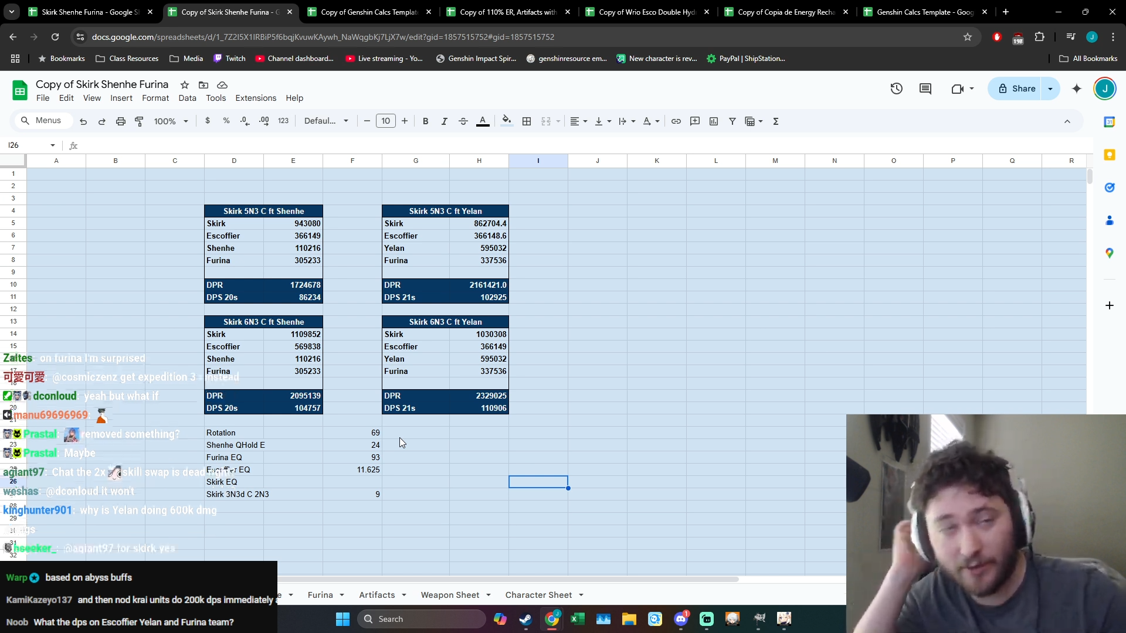1126x633 pixels.
Task: Click the font size input field
Action: click(x=386, y=121)
